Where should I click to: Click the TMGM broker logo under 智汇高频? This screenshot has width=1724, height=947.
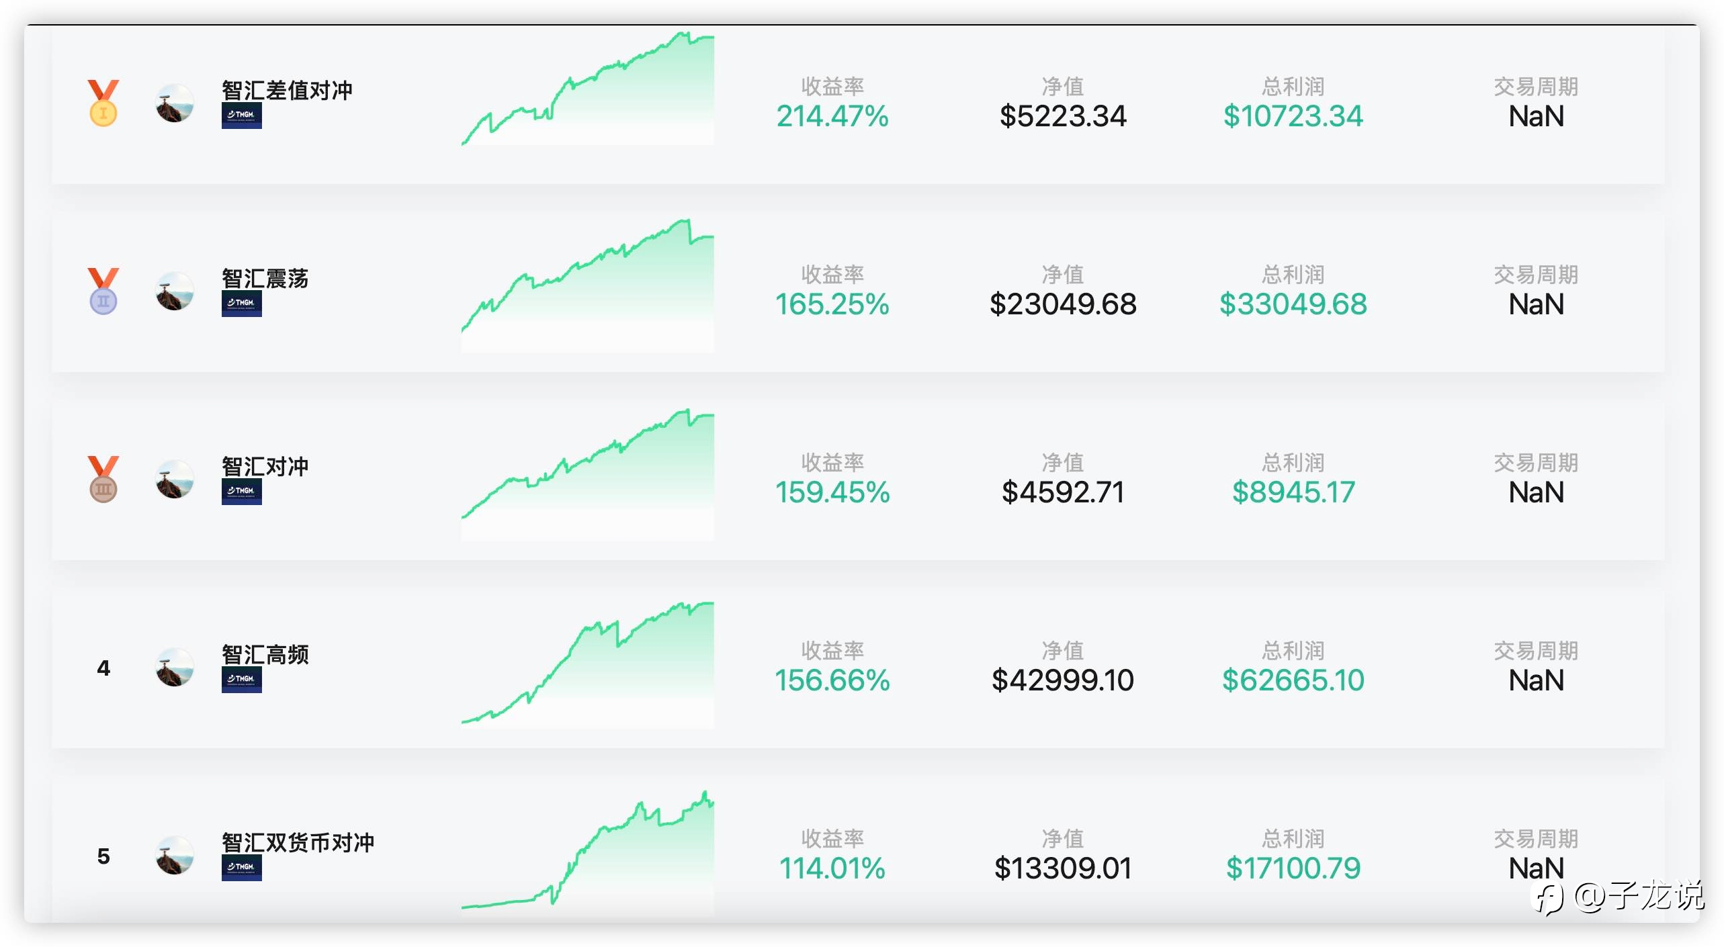coord(242,680)
